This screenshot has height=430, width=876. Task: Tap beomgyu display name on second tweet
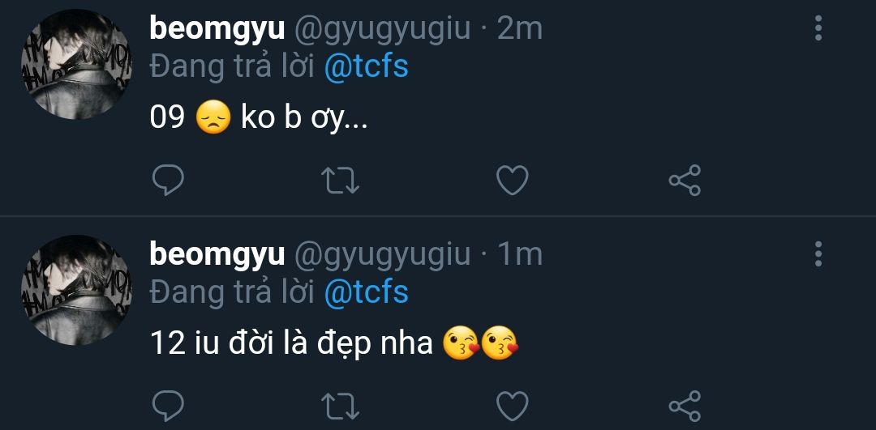[217, 254]
